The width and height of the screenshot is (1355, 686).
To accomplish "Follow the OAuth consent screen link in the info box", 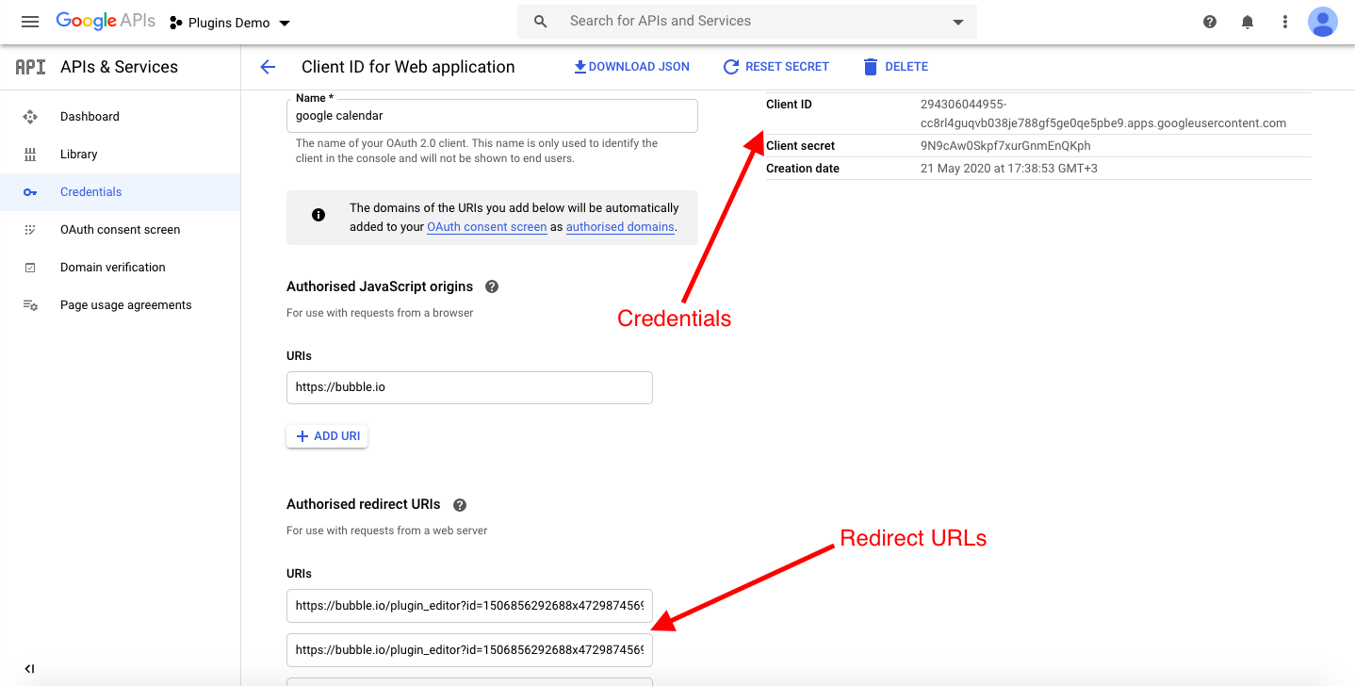I will coord(486,227).
